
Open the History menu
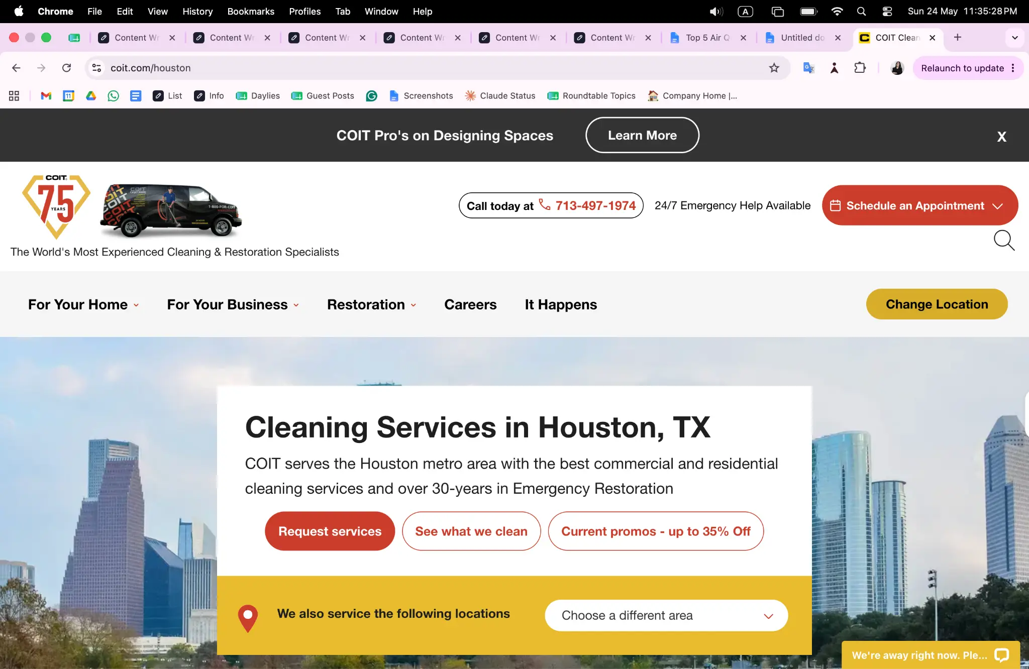(x=197, y=11)
